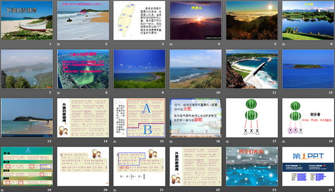Viewport: 335px width, 192px height.
Task: Select slide 2 showing waves on a beach
Action: pos(83,20)
